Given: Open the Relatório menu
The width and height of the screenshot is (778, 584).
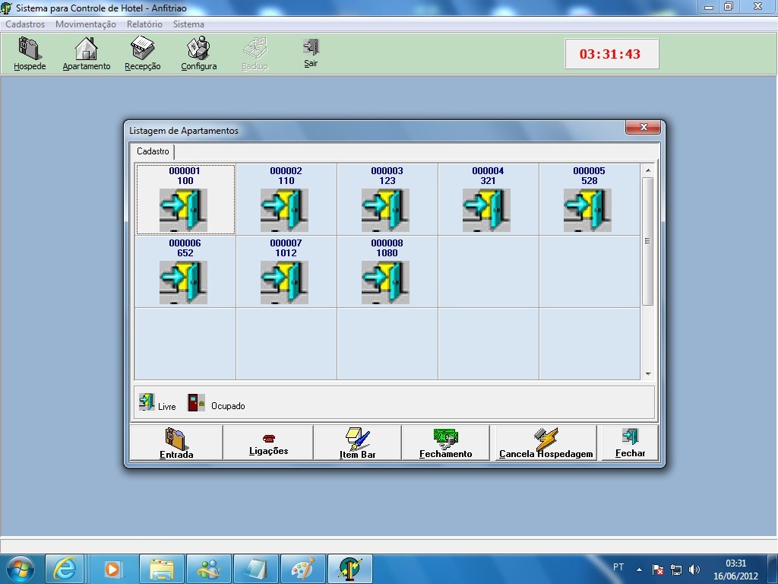Looking at the screenshot, I should 144,24.
